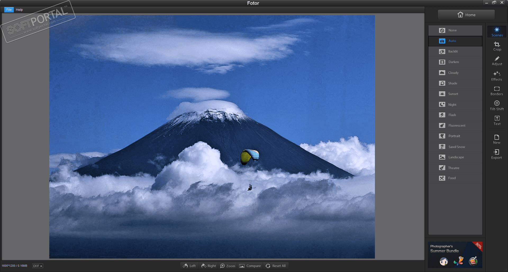Click the image size text 1600*1200 / 0.16MB
The height and width of the screenshot is (272, 508).
[x=15, y=266]
